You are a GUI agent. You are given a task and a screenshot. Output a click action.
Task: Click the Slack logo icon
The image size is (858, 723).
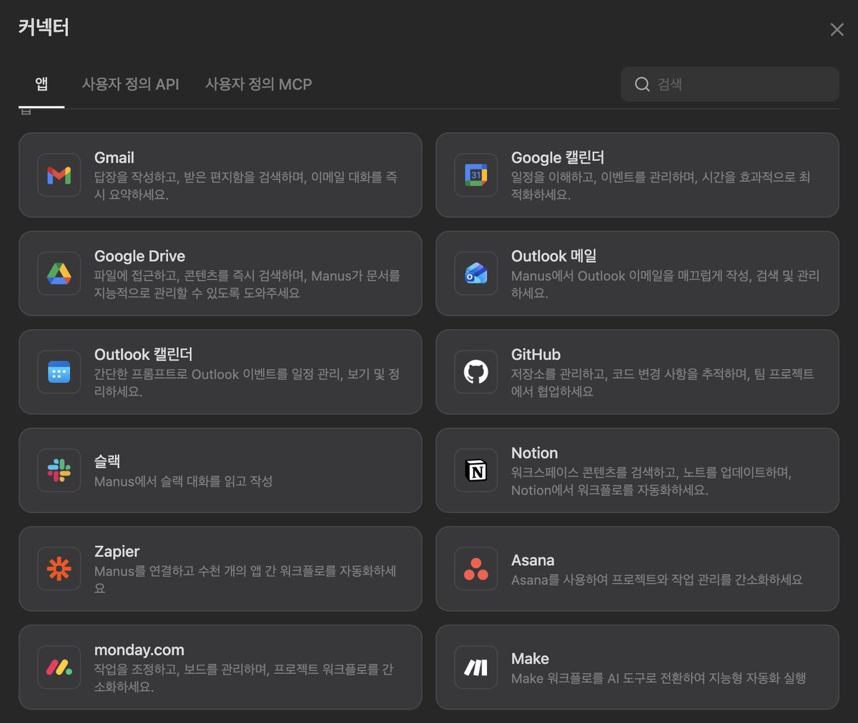tap(59, 471)
